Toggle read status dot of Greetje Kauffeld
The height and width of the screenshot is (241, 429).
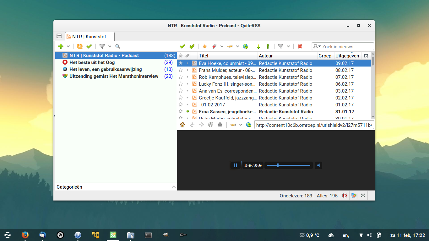(x=187, y=98)
